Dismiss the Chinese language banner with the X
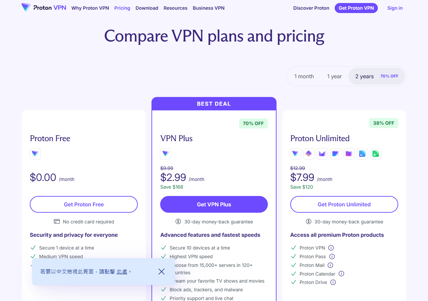The width and height of the screenshot is (428, 301). pyautogui.click(x=162, y=272)
